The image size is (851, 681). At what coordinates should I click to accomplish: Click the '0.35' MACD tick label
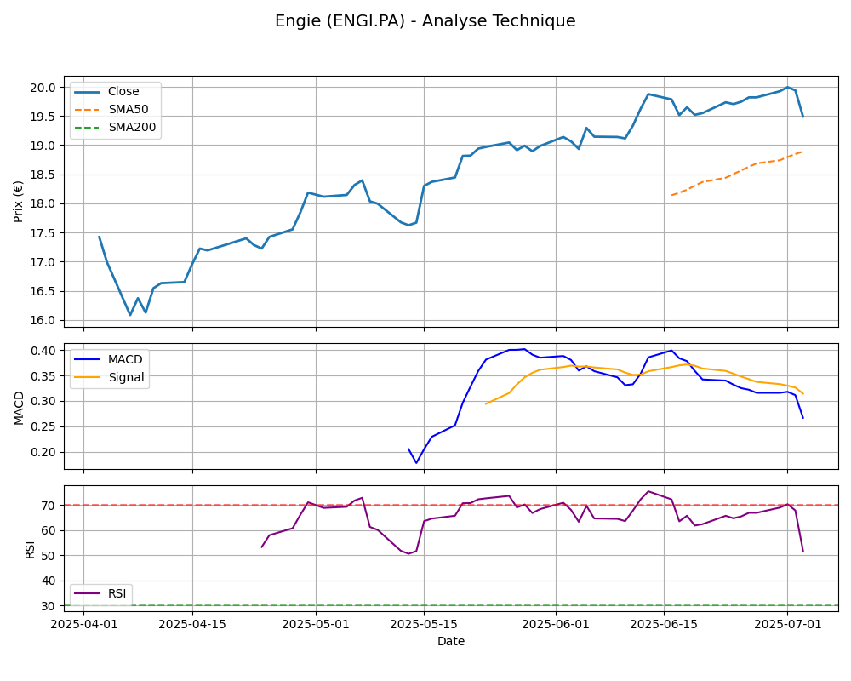(x=44, y=376)
